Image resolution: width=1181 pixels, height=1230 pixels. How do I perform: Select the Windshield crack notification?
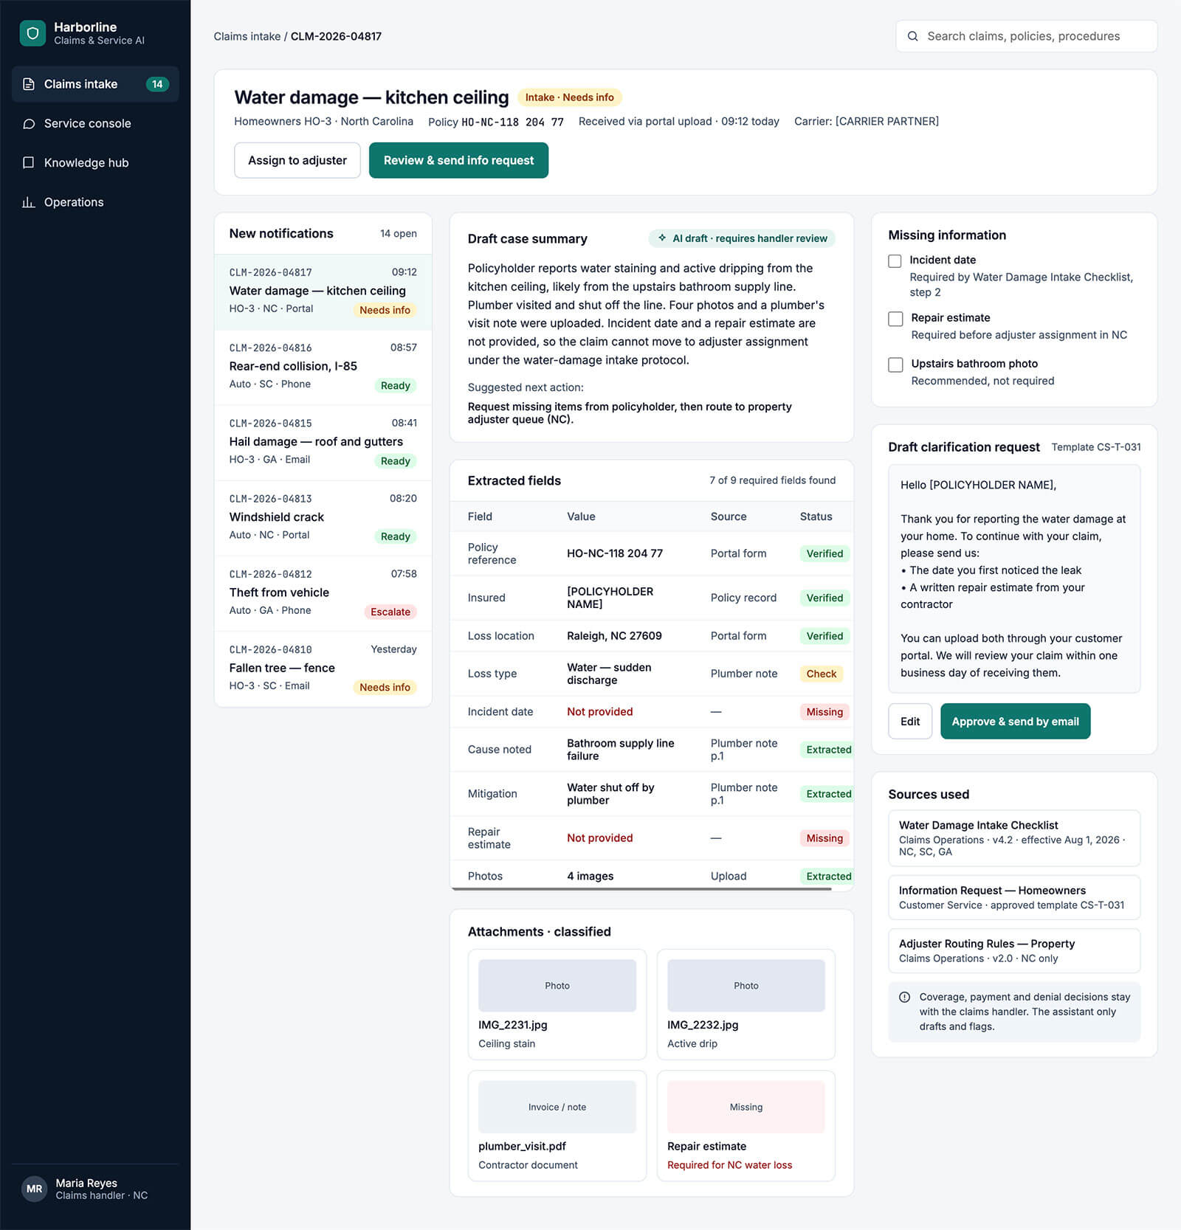(x=323, y=517)
